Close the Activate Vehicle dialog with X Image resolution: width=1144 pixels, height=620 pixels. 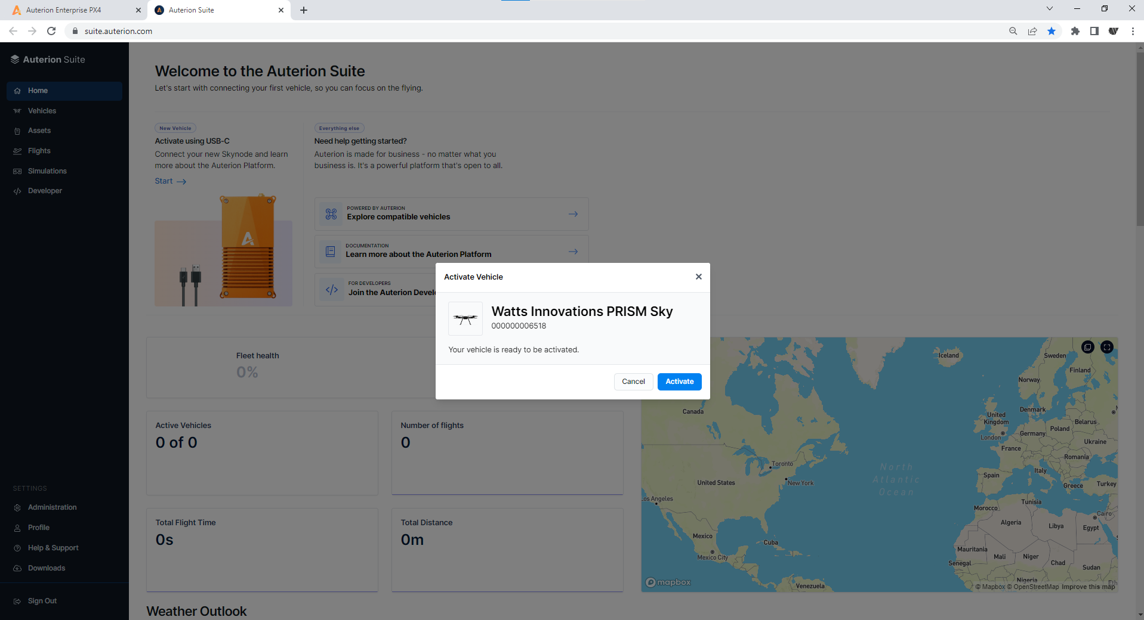click(x=698, y=277)
